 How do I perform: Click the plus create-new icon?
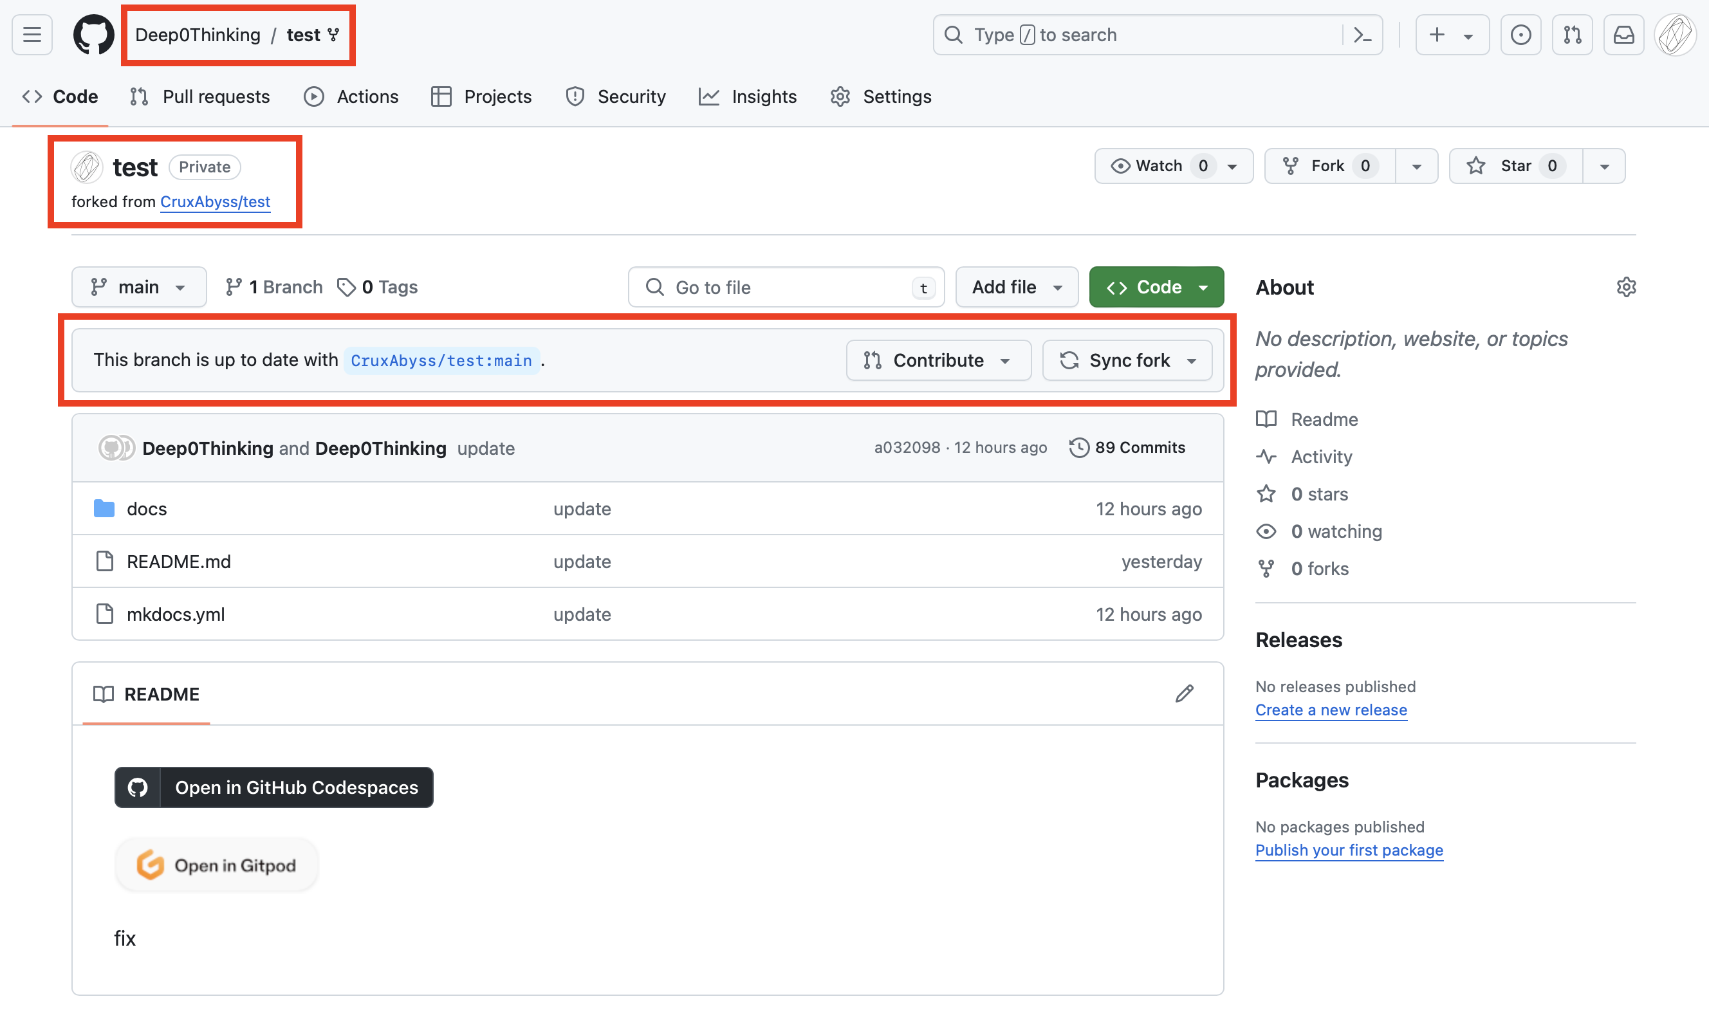click(1436, 34)
